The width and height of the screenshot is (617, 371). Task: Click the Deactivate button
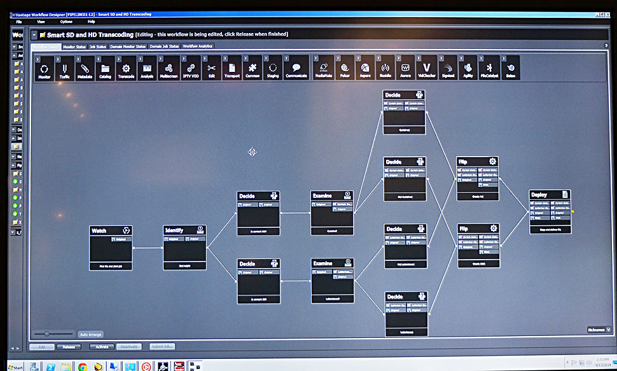coord(129,347)
